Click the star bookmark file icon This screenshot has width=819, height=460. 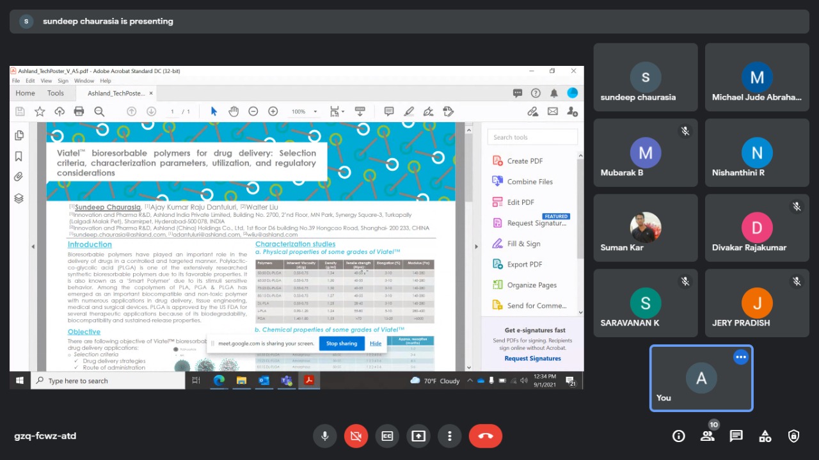pos(40,111)
